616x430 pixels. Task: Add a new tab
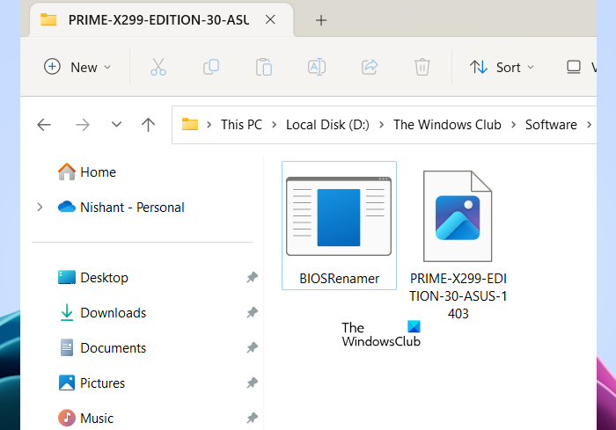pos(321,19)
